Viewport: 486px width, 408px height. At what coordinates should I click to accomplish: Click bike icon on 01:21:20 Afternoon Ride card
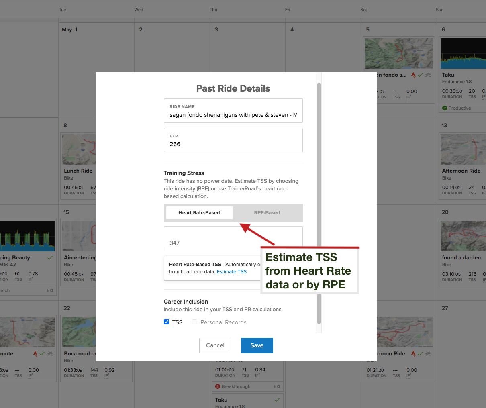pos(428,354)
